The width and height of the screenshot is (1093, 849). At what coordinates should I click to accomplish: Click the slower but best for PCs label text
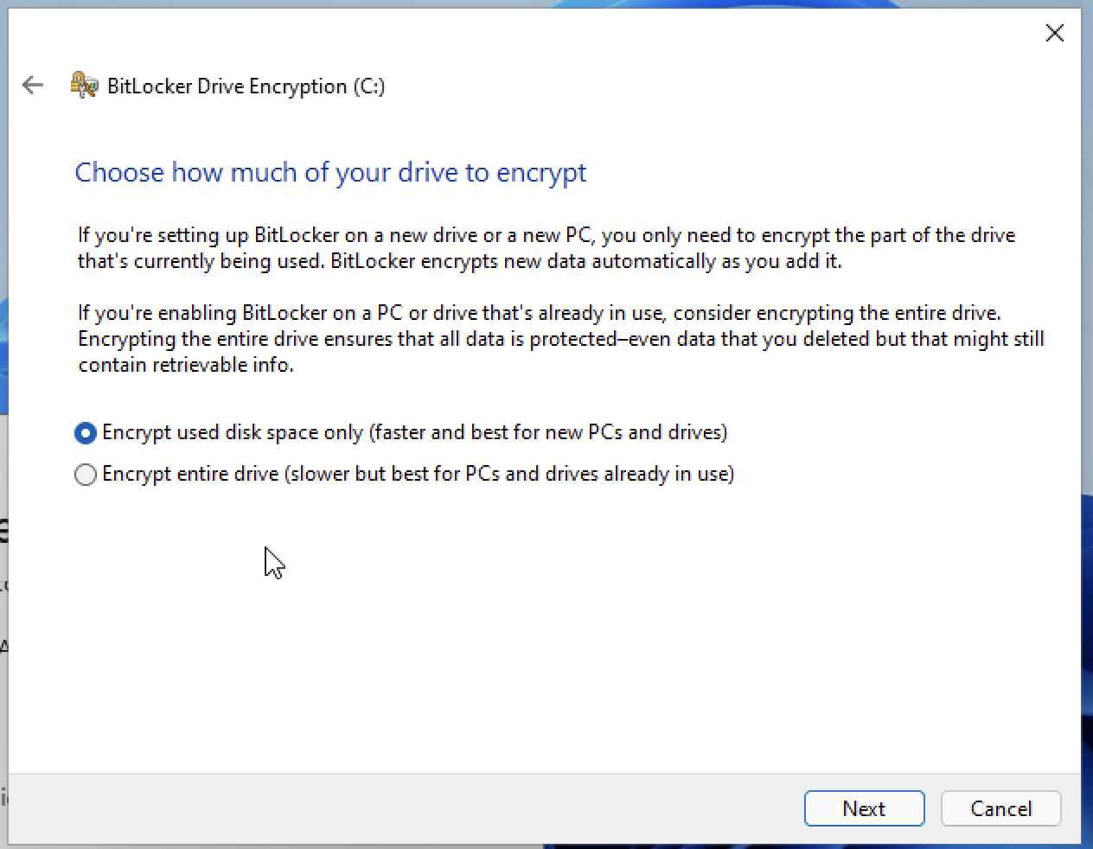tap(509, 474)
